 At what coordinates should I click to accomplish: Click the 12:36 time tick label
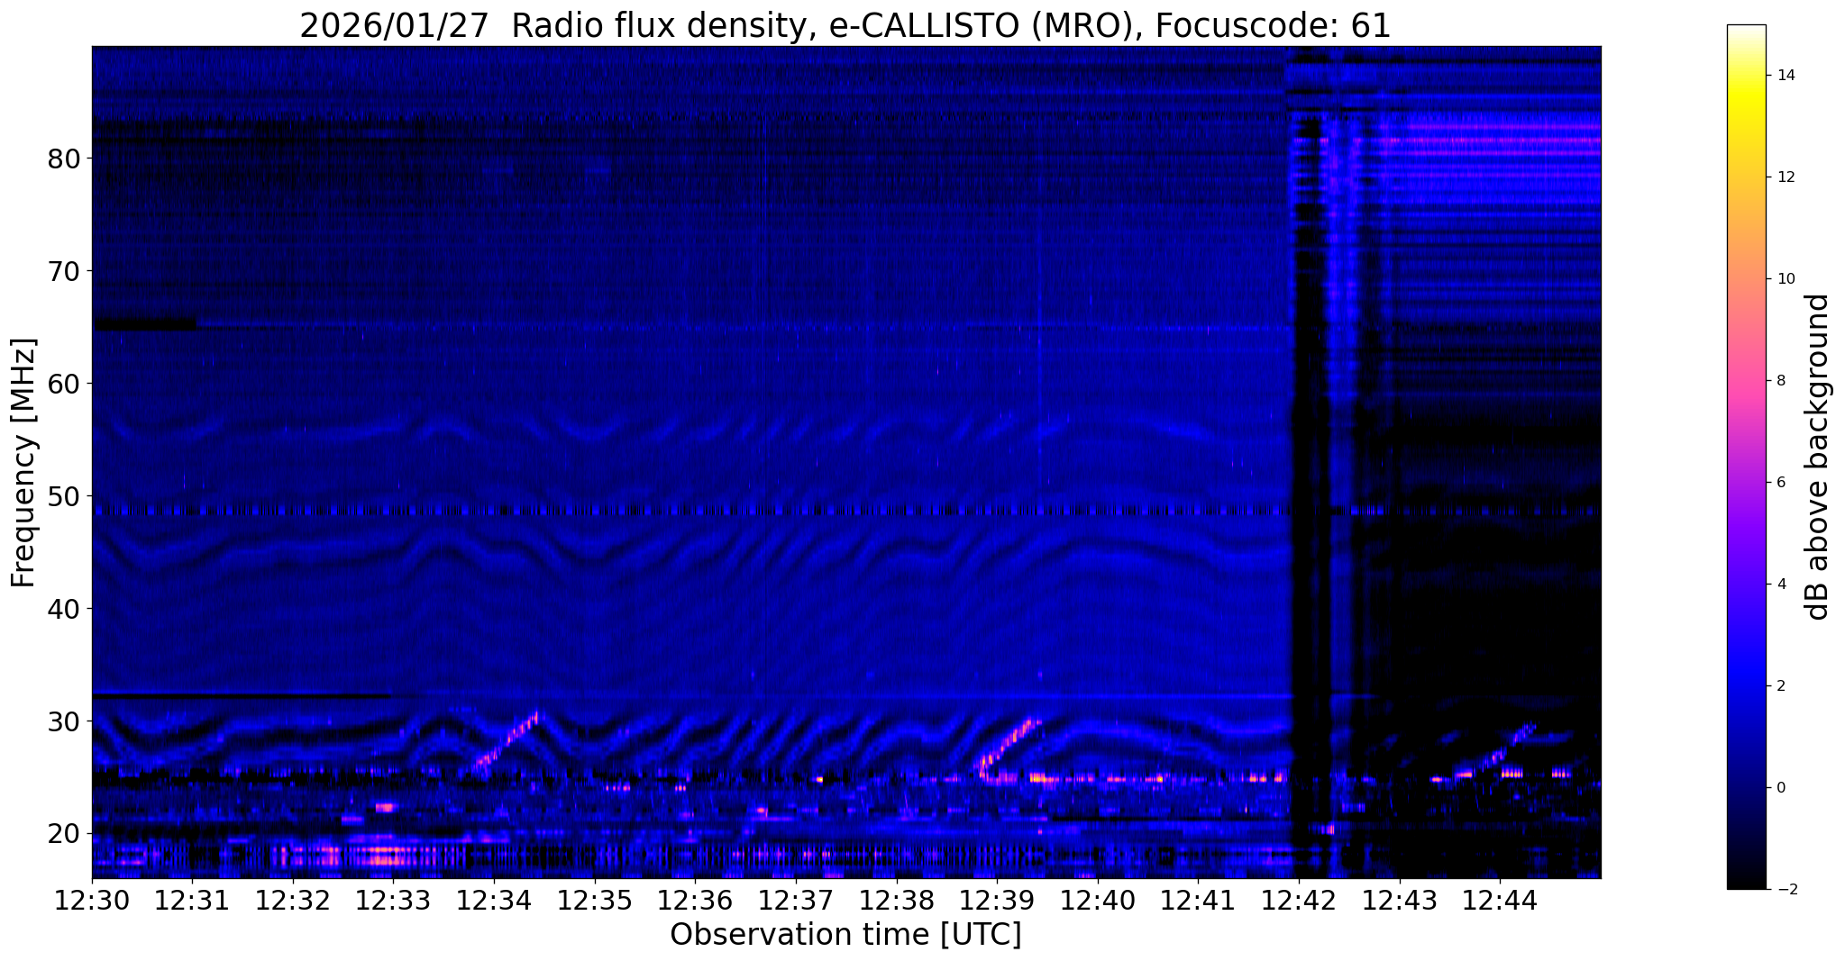click(695, 900)
